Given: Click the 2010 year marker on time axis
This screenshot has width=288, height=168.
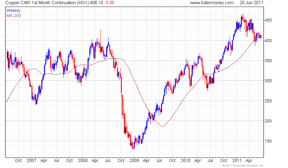Looking at the screenshot, I should (x=186, y=161).
